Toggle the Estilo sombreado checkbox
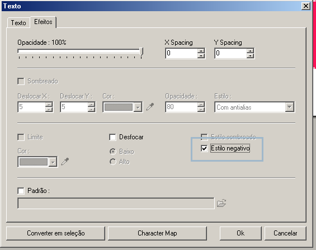The height and width of the screenshot is (250, 316). point(204,137)
